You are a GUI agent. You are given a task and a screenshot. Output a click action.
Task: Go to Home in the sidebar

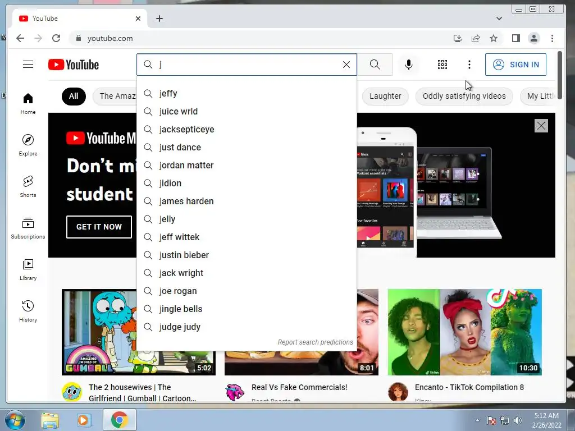click(28, 104)
